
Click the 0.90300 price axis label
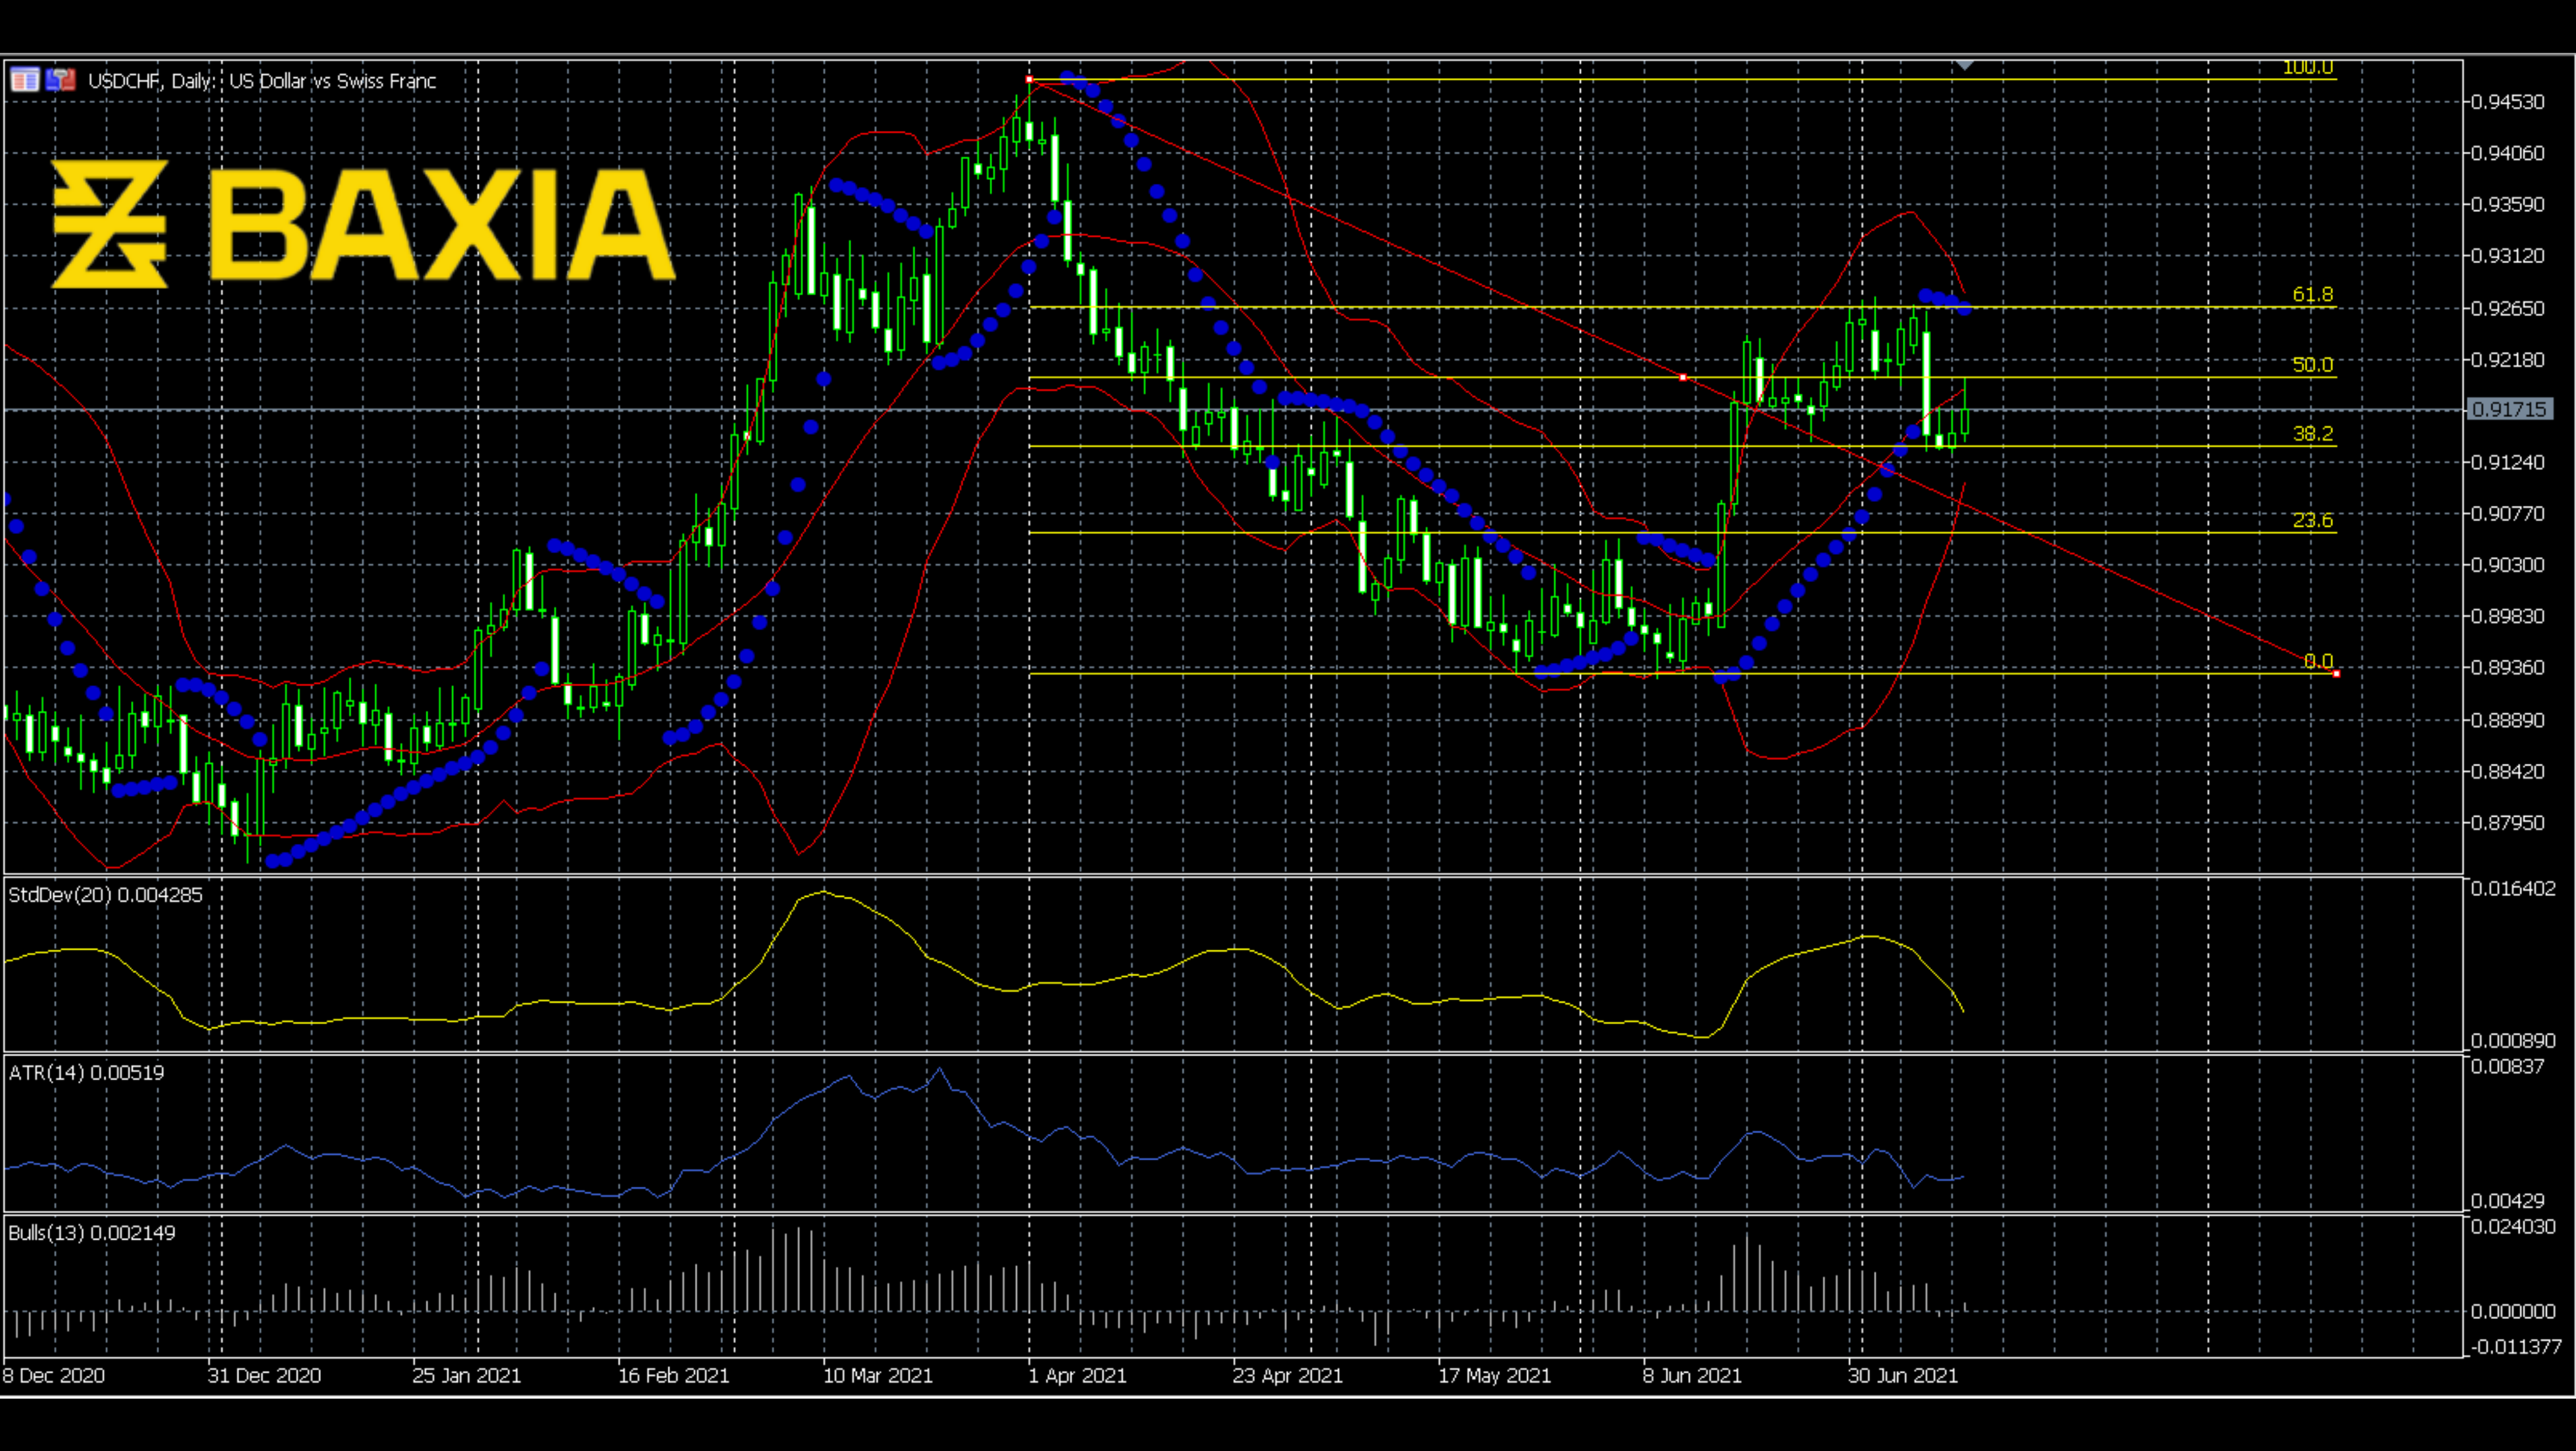pyautogui.click(x=2508, y=565)
